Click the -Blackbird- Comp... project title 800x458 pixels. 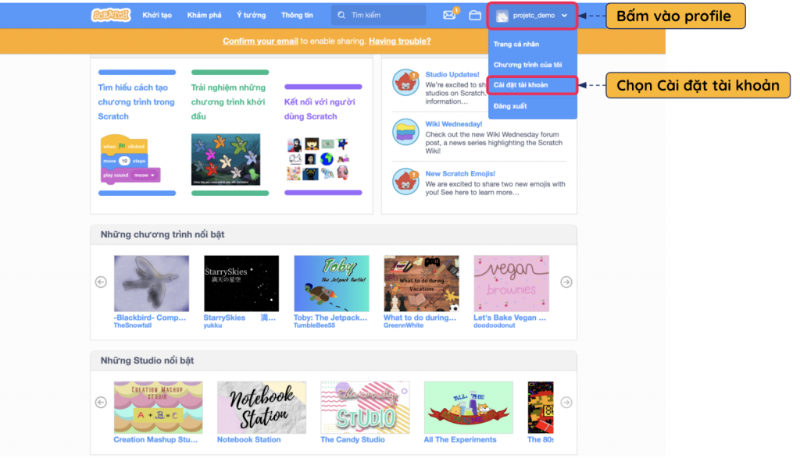click(150, 318)
